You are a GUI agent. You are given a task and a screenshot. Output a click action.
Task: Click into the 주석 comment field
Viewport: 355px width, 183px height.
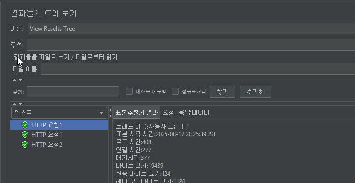[191, 45]
